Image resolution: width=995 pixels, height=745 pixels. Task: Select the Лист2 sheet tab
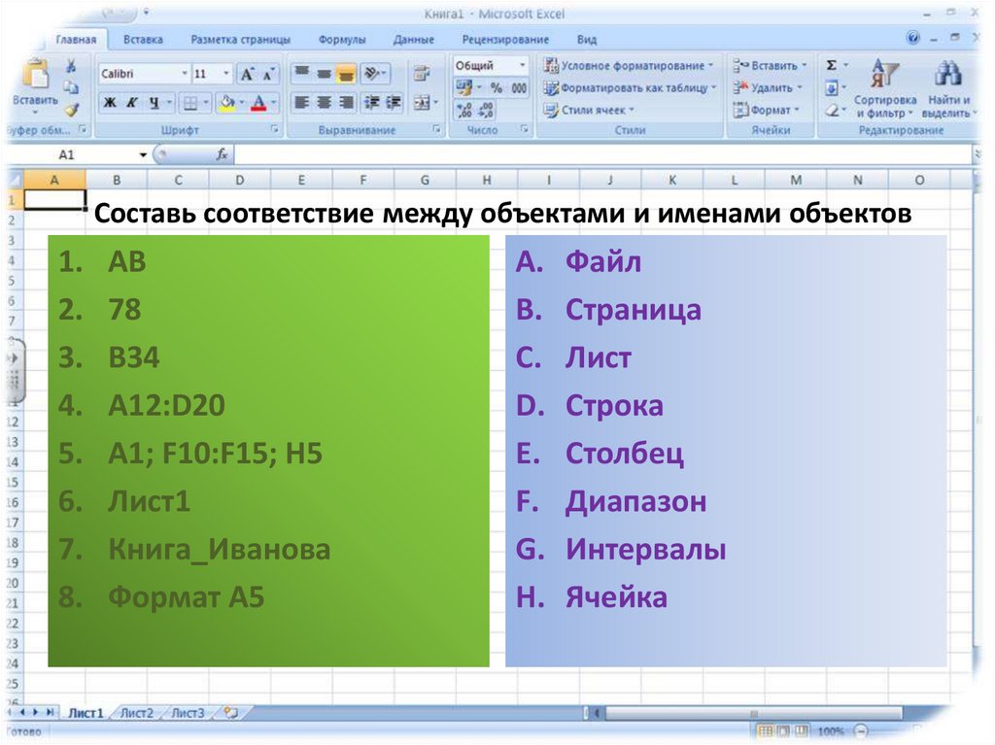(x=137, y=713)
